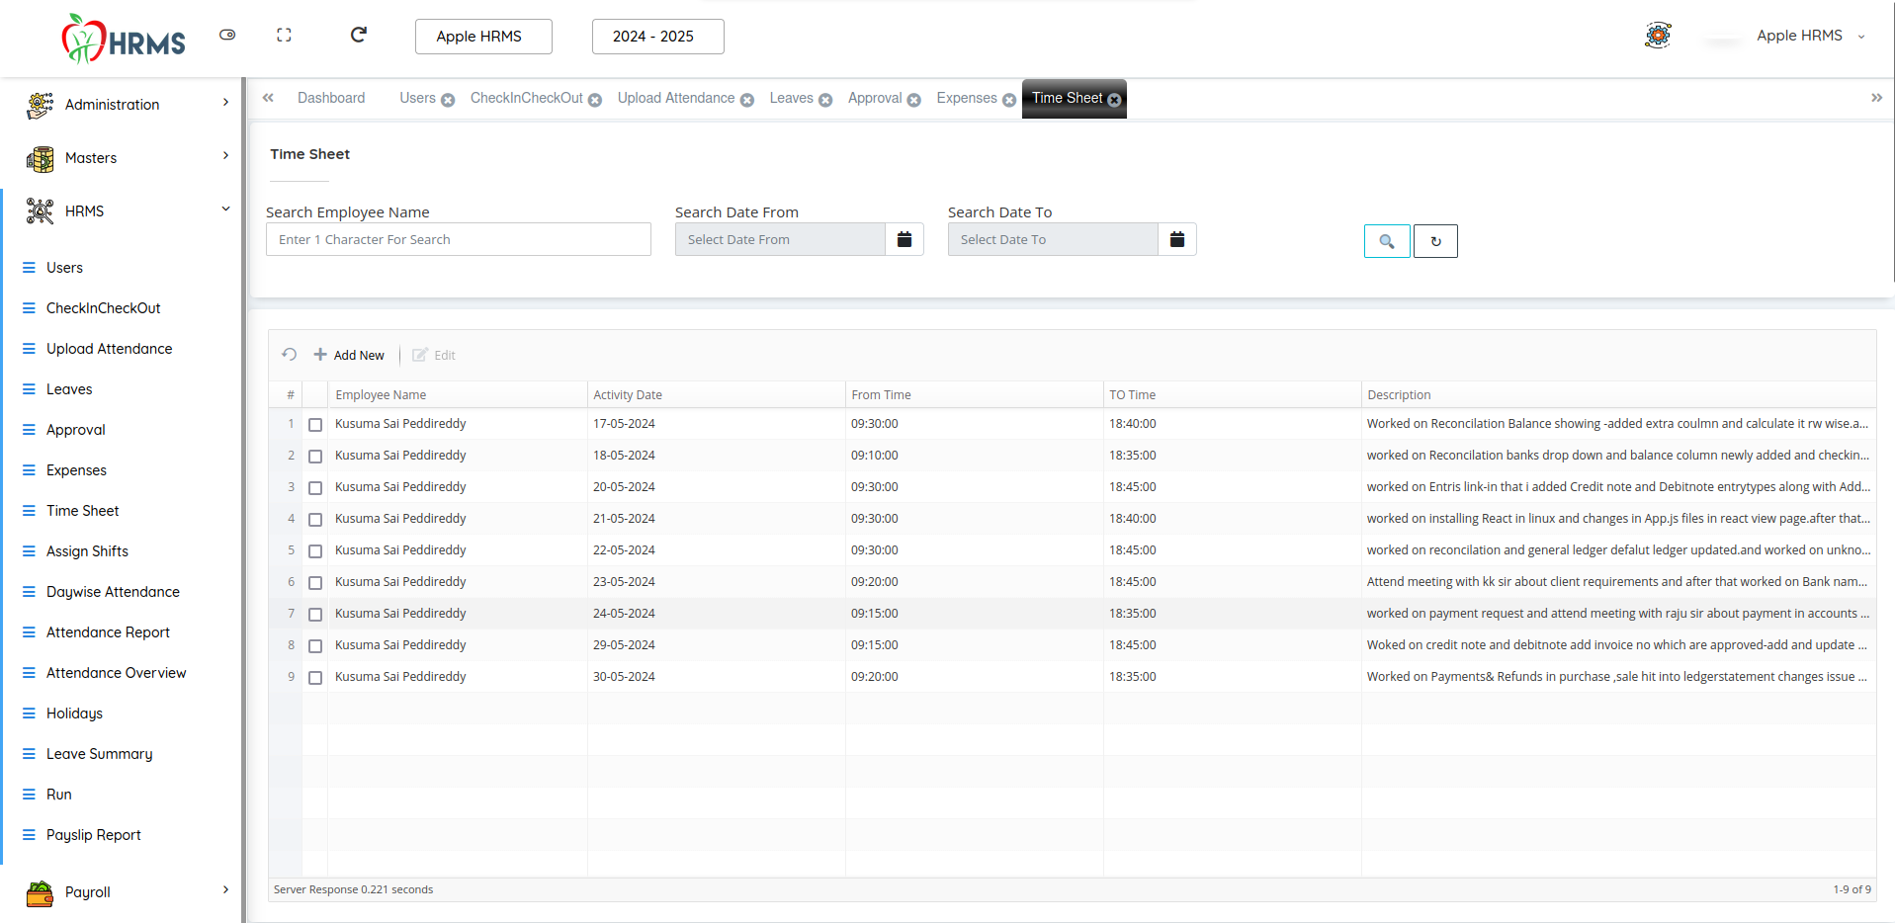
Task: Click the reset filter button
Action: (1435, 241)
